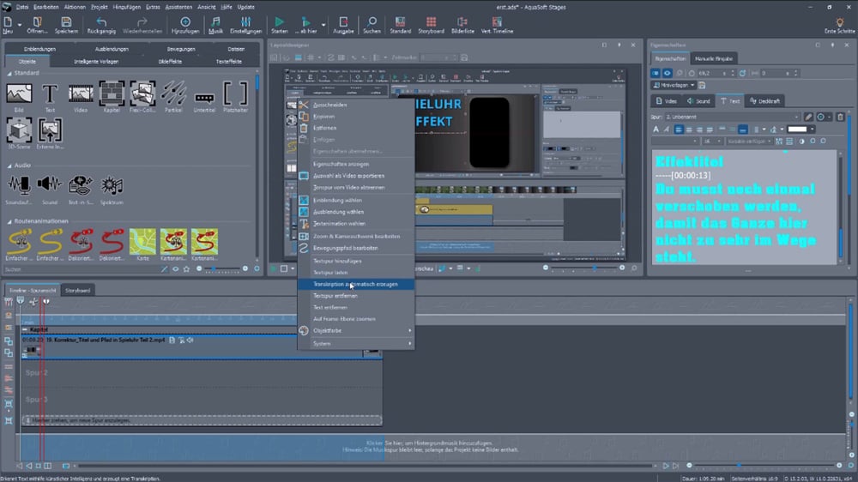The image size is (858, 482).
Task: Select the Spektrum audio object
Action: [112, 186]
